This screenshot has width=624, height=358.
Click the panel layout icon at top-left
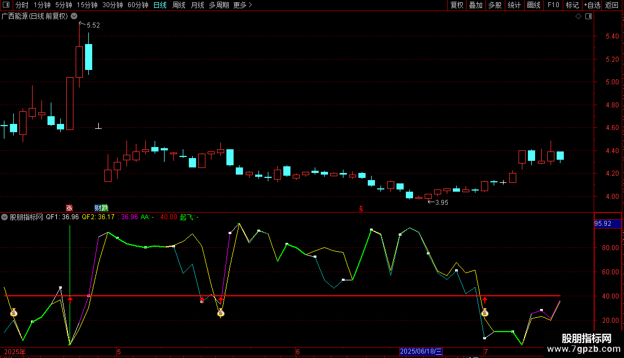point(6,5)
